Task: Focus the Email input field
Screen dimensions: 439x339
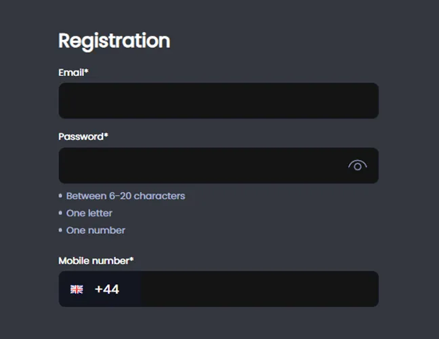Action: tap(218, 101)
